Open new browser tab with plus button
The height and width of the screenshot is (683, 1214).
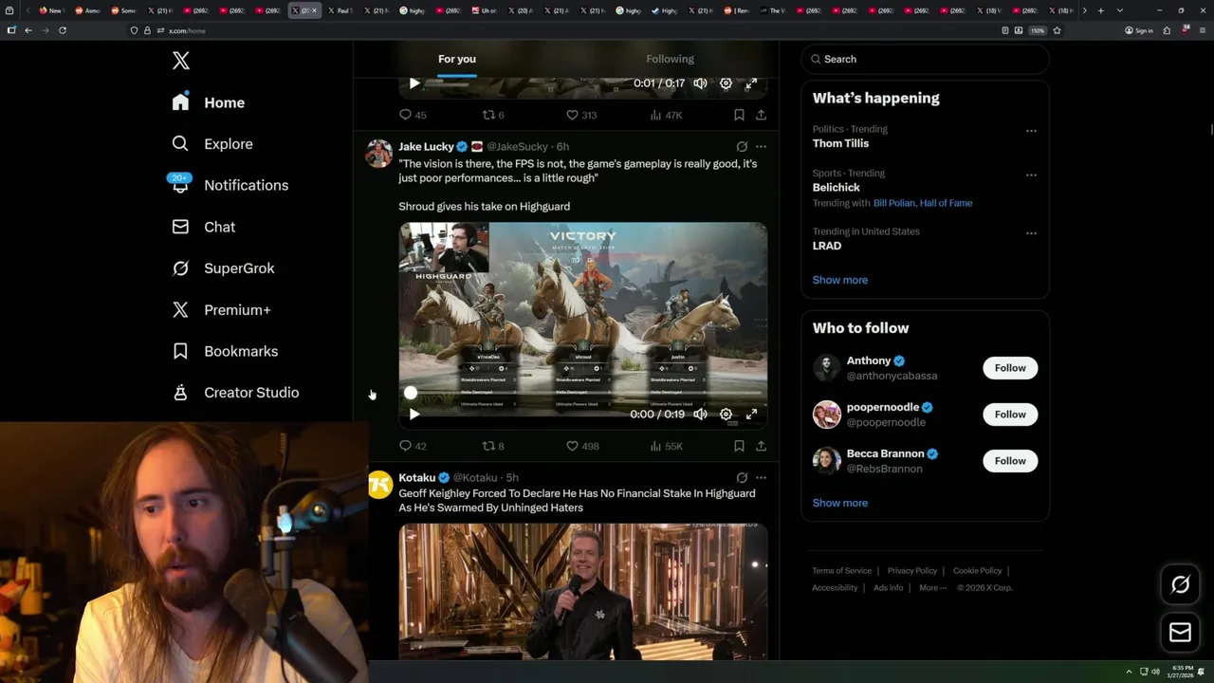[x=1100, y=10]
